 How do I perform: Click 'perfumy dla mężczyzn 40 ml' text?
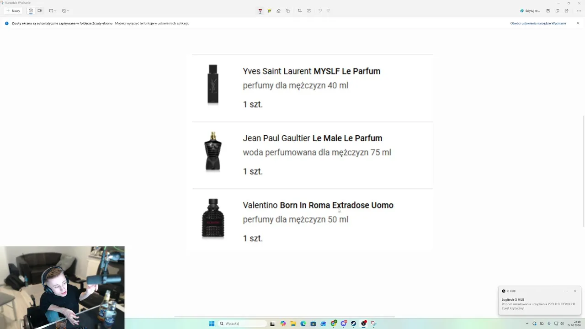coord(295,85)
